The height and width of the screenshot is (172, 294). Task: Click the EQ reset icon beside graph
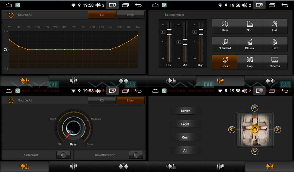tap(5, 50)
